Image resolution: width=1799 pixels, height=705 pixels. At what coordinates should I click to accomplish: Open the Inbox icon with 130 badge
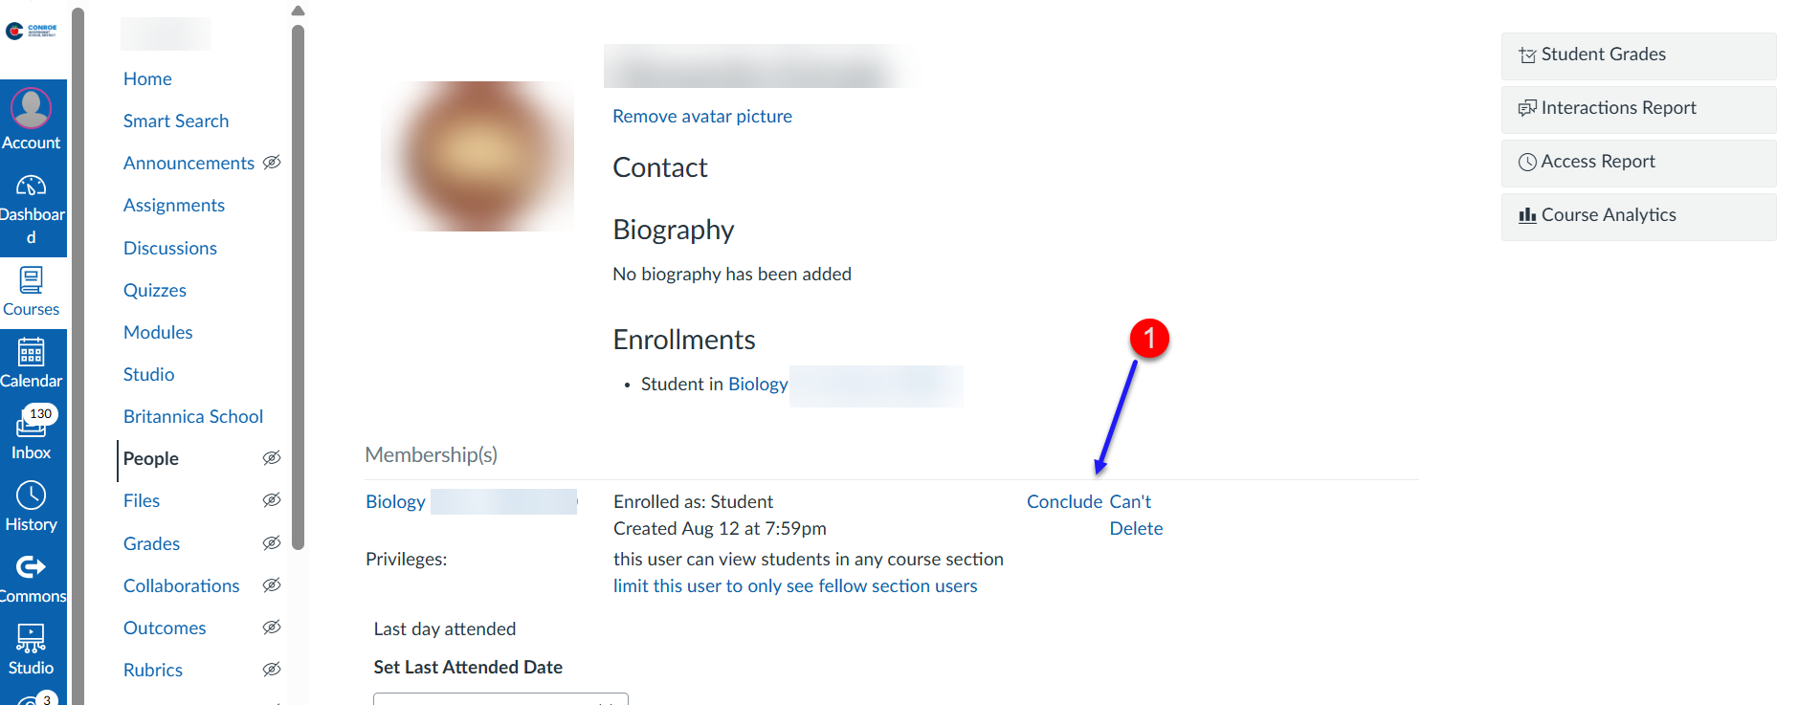[31, 424]
